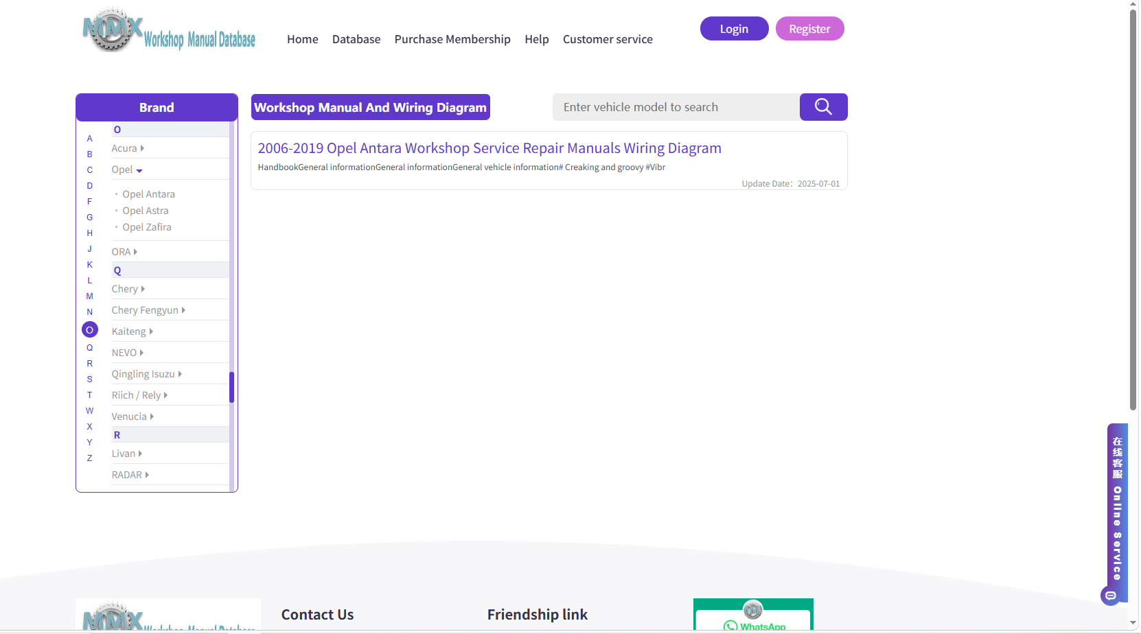
Task: Jump to brand letter C
Action: (89, 170)
